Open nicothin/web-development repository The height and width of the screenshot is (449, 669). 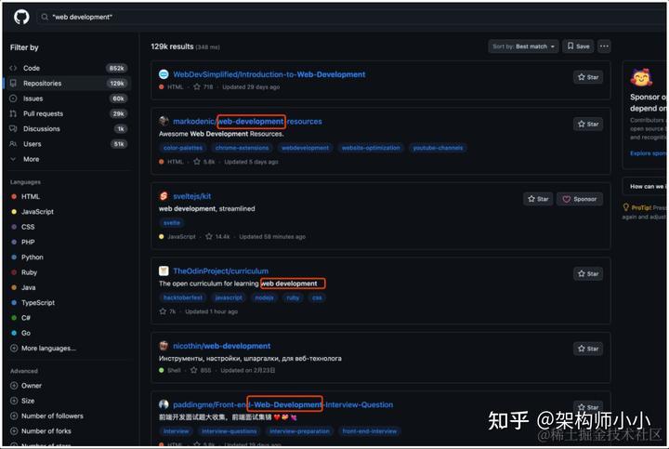[x=222, y=346]
